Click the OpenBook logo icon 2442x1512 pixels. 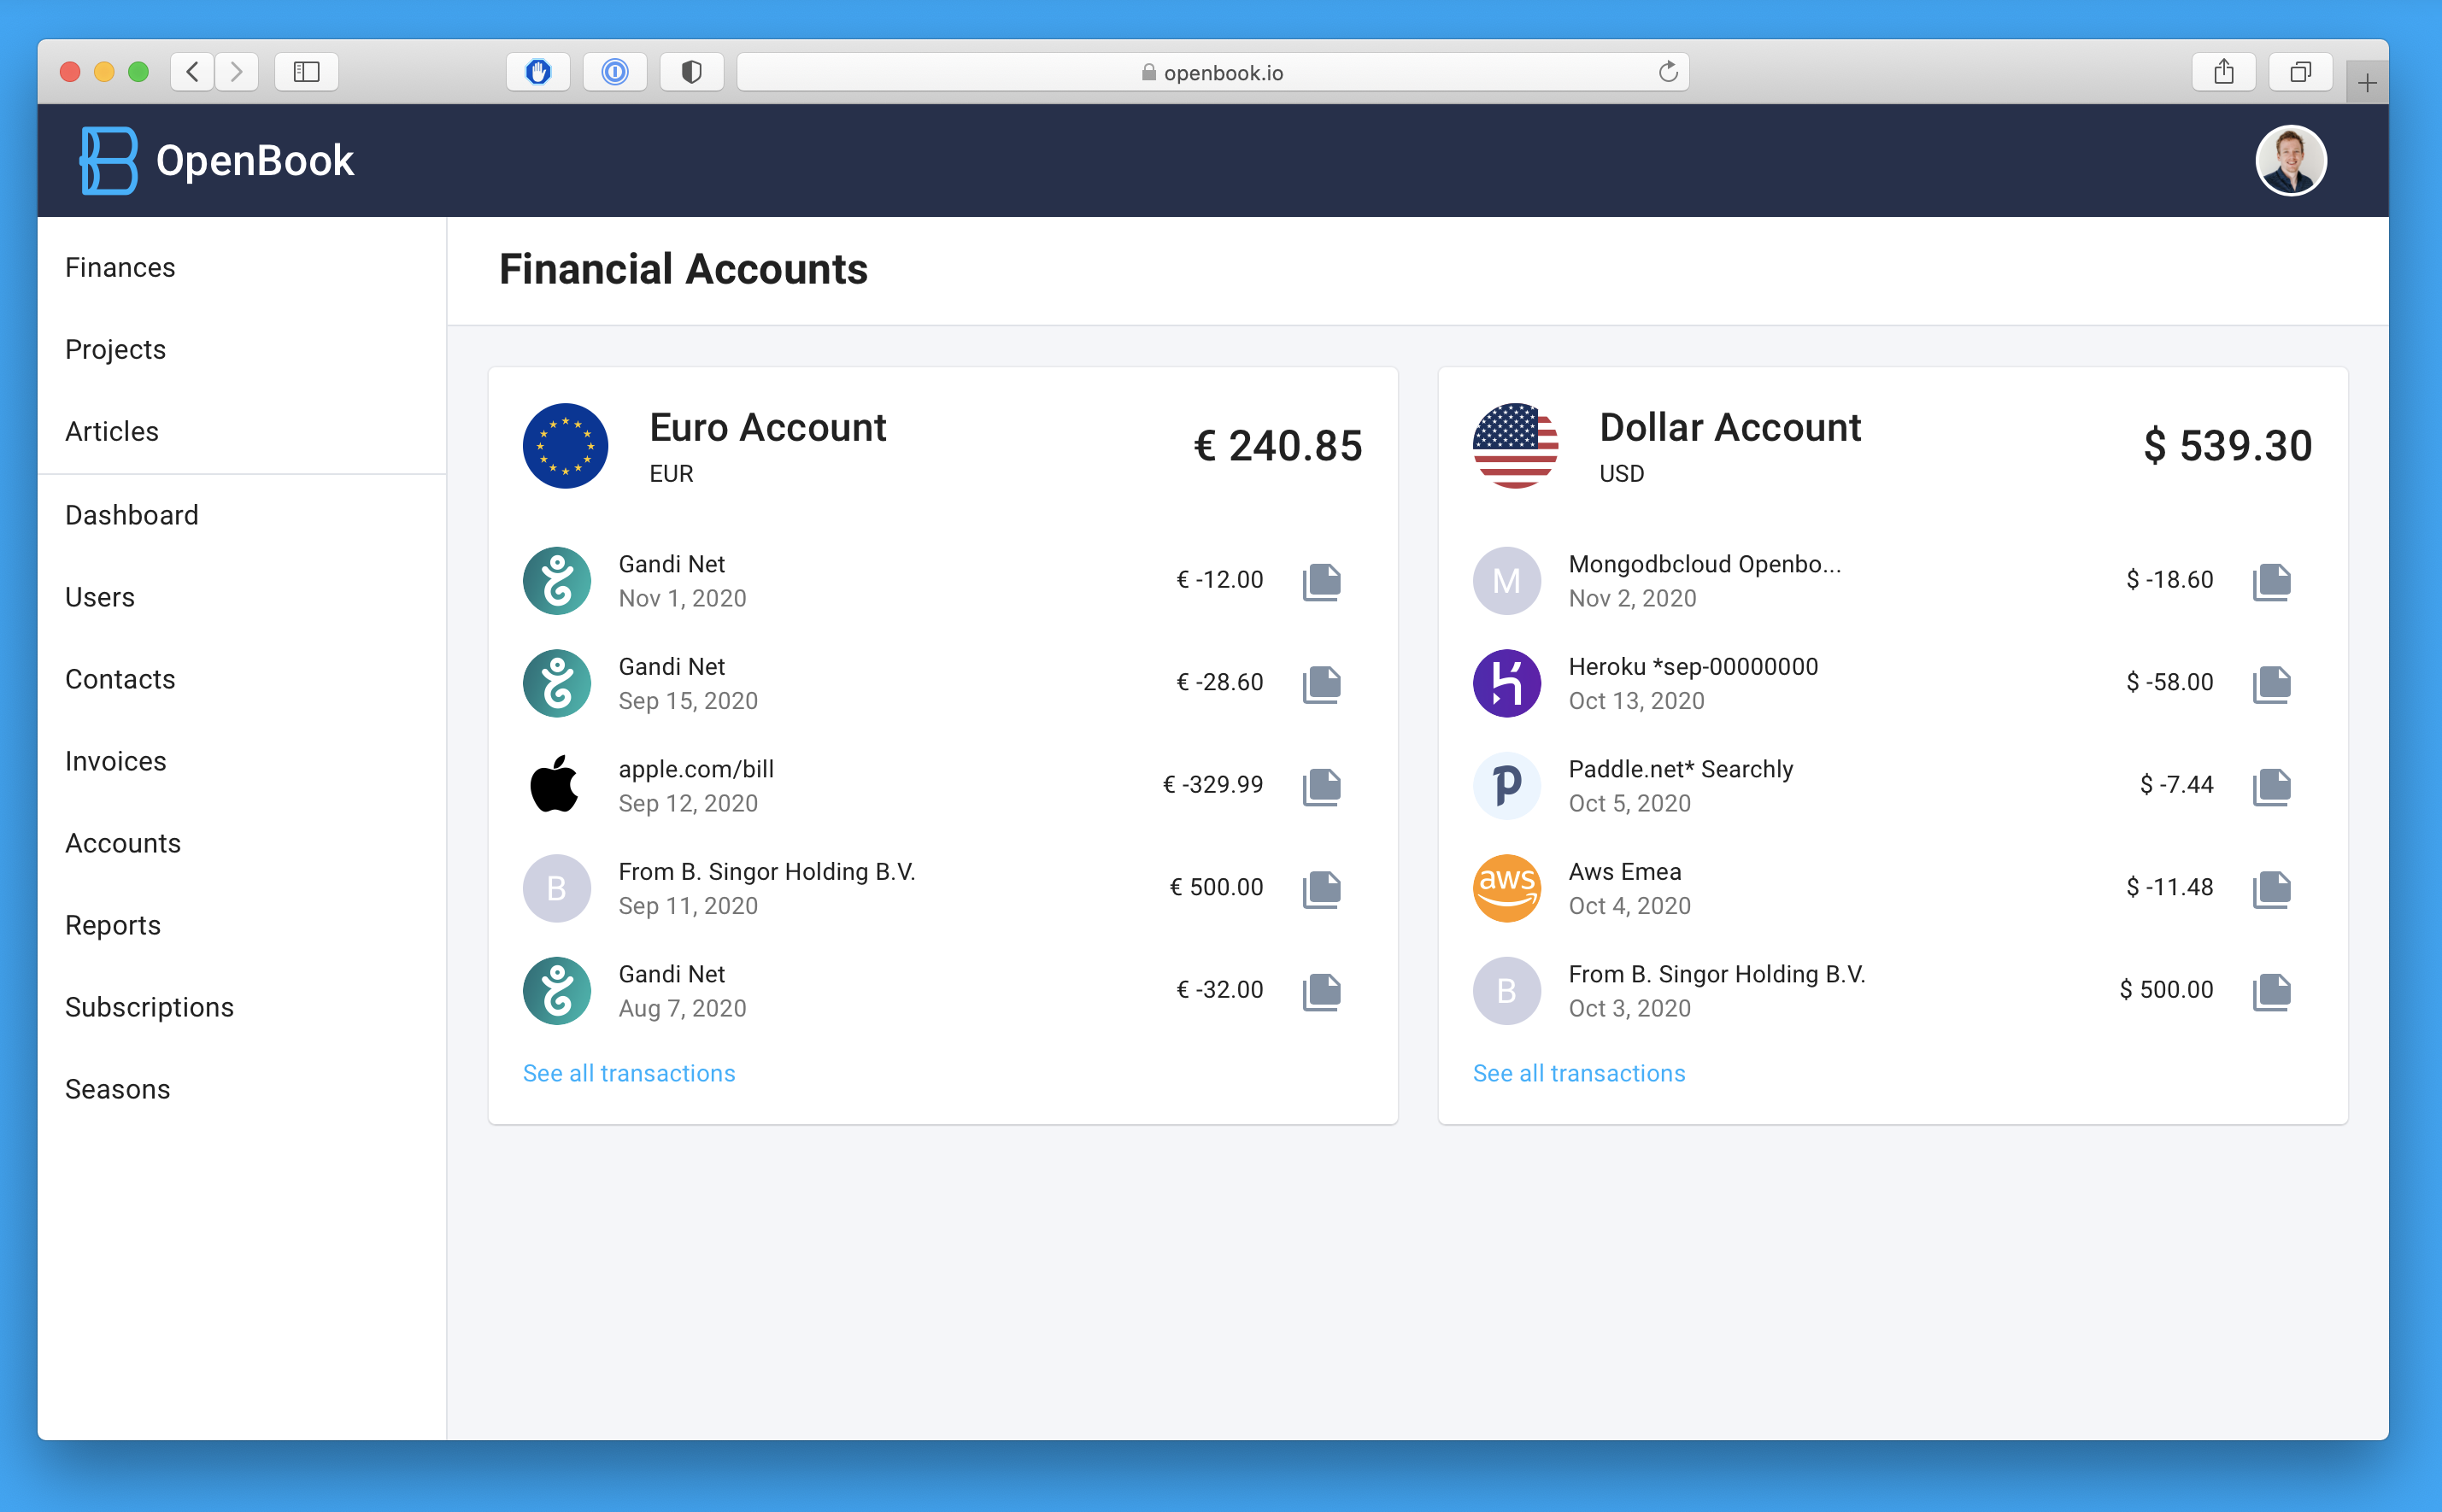coord(109,160)
